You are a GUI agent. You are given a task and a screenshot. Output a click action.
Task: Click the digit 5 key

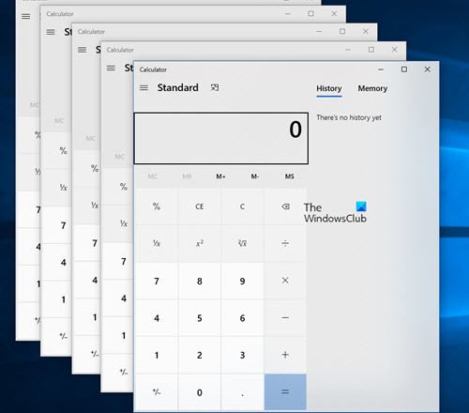click(x=200, y=318)
